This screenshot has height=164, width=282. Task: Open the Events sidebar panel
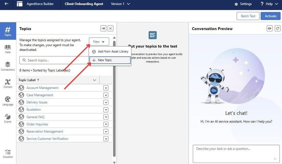pos(8,118)
